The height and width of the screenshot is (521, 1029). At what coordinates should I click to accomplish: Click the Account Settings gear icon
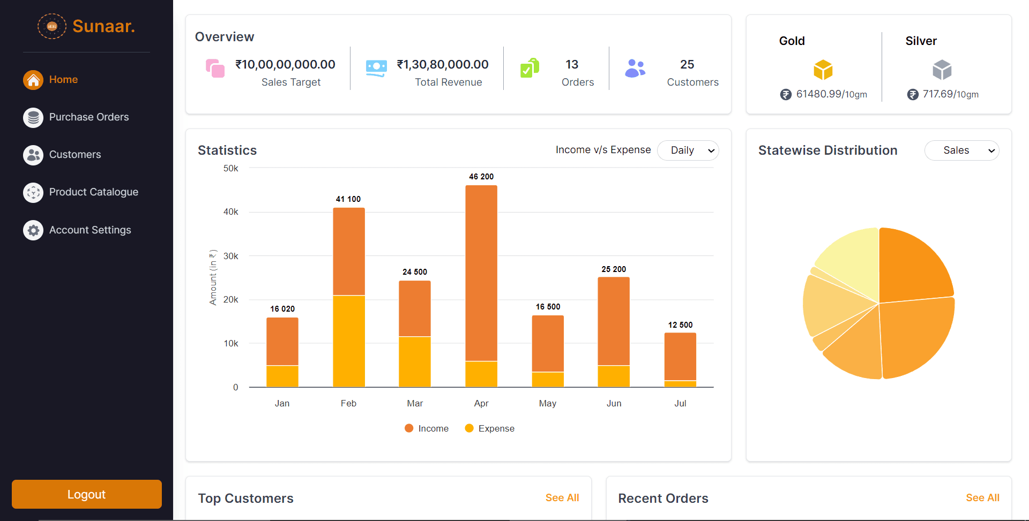click(33, 230)
